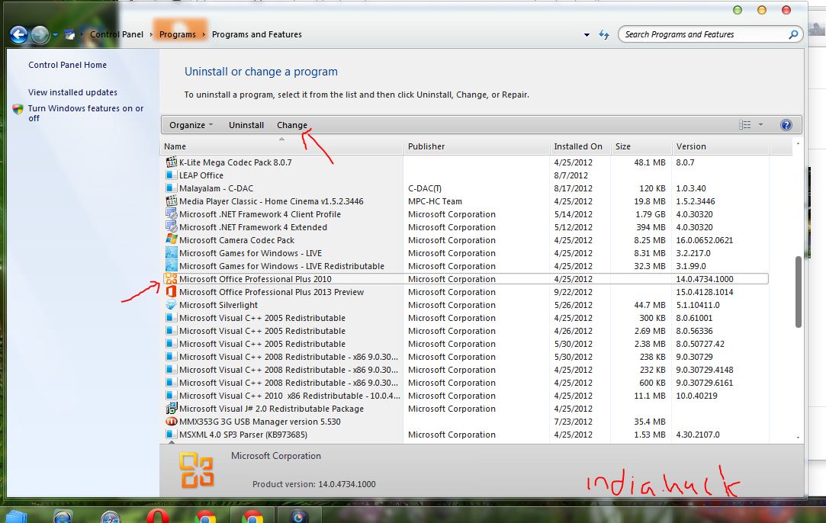Sort by the Installed On column header
The width and height of the screenshot is (826, 523).
[x=580, y=146]
